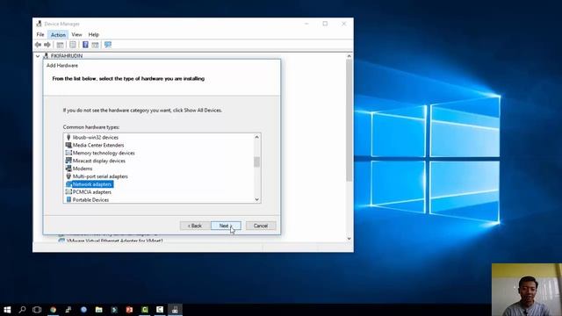Select libusb-win32 devices in the list
This screenshot has width=562, height=316.
pyautogui.click(x=96, y=137)
